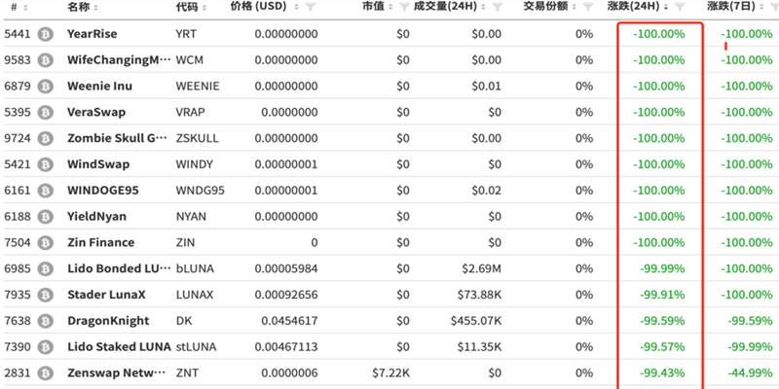Image resolution: width=779 pixels, height=389 pixels.
Task: Click the ZNT ticker code
Action: pos(187,373)
